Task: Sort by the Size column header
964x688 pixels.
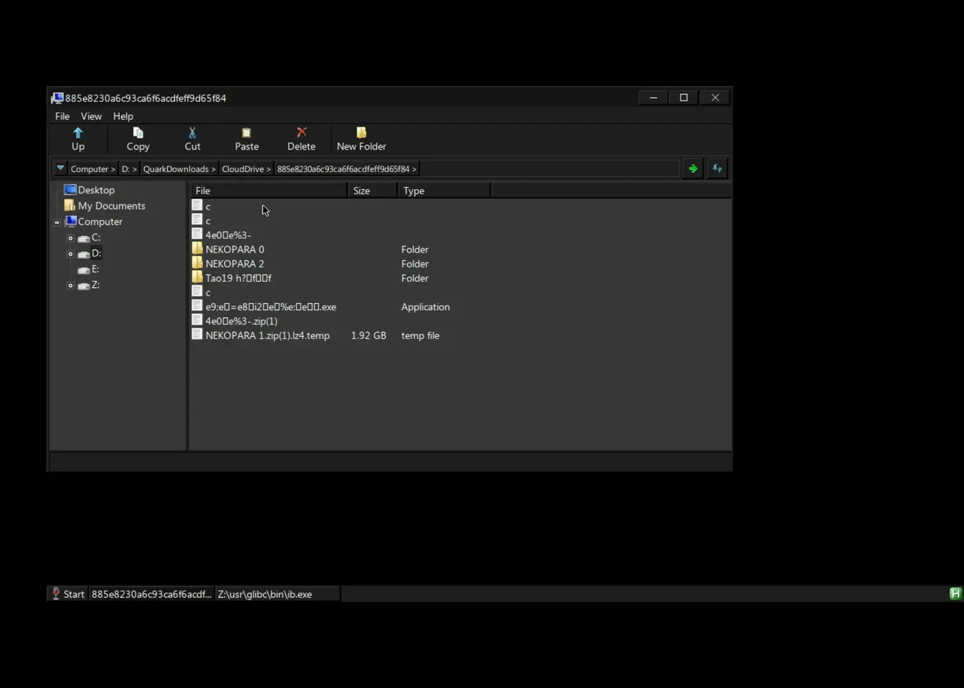Action: [x=373, y=190]
